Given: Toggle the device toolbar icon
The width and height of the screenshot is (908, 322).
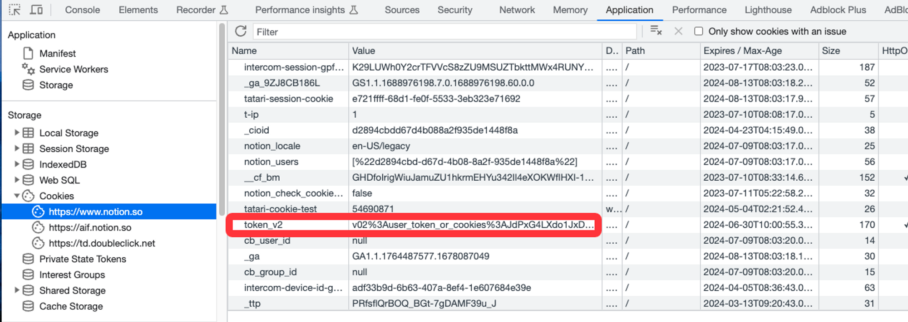Looking at the screenshot, I should click(x=36, y=10).
